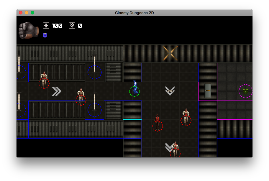
Task: Click the soldier right of the double chevron arrow
Action: point(81,96)
